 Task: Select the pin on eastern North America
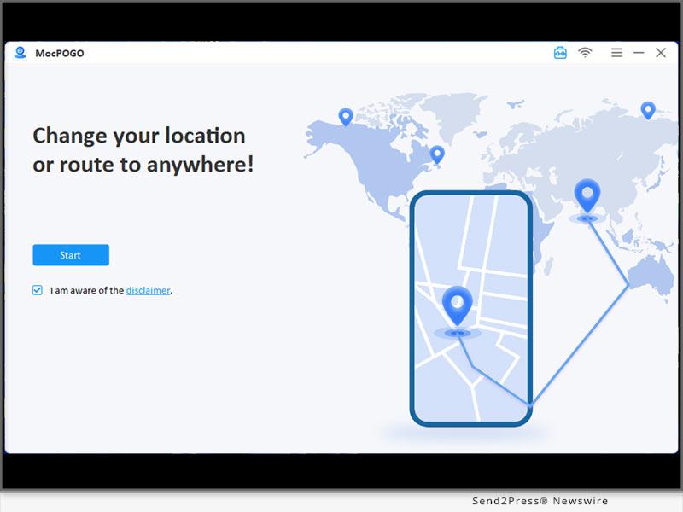coord(437,154)
